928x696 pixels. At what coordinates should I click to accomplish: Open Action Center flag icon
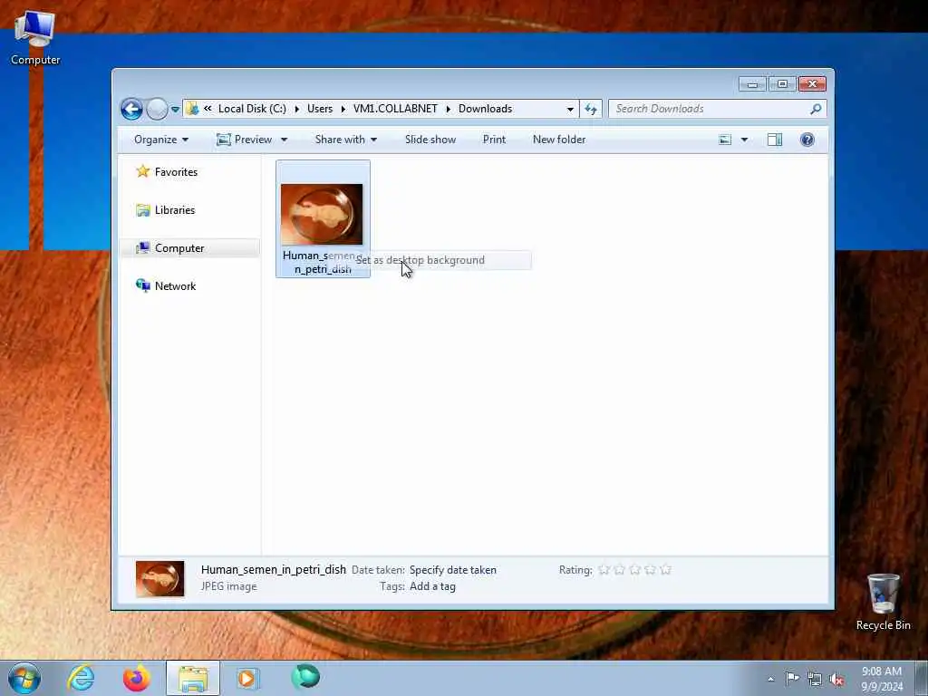(x=792, y=679)
